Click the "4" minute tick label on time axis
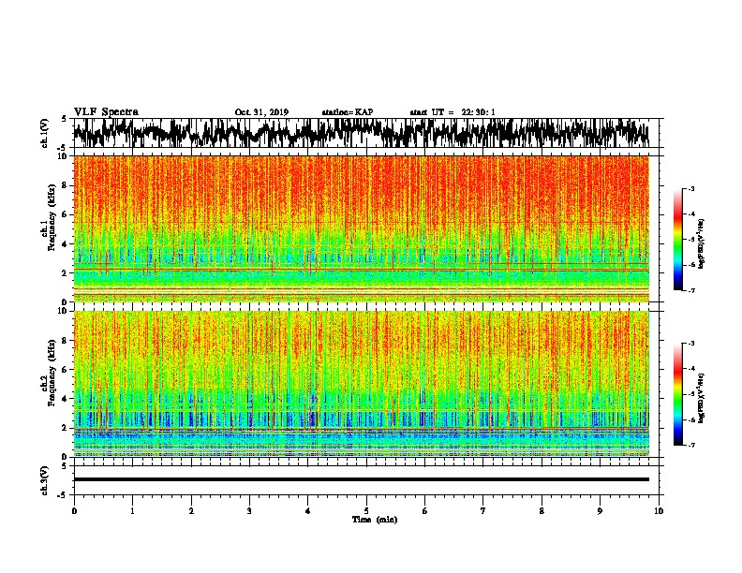The image size is (742, 573). (x=308, y=511)
